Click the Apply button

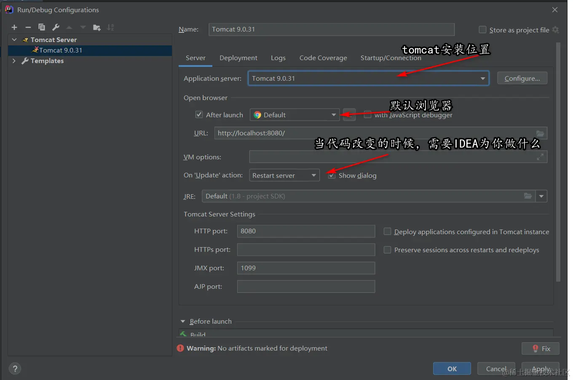(541, 369)
